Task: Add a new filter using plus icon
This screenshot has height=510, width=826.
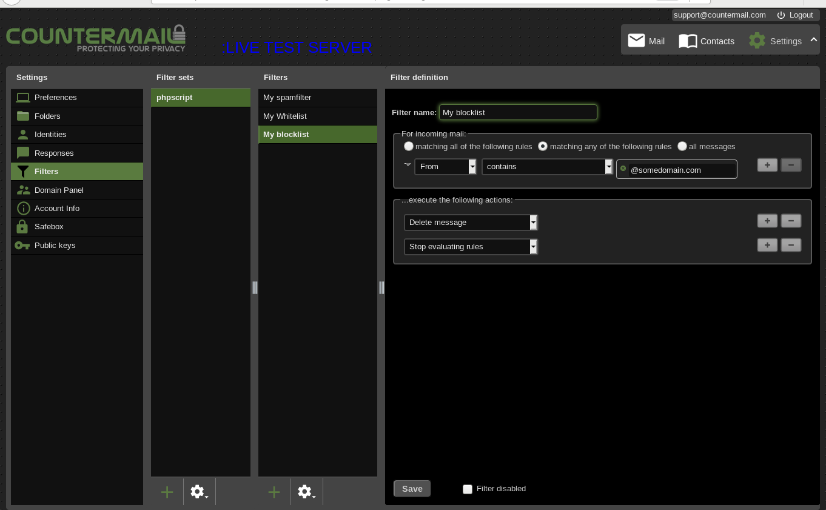Action: [x=274, y=492]
